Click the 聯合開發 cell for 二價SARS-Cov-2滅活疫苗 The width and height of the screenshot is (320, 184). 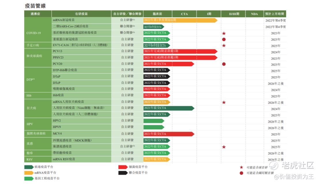coord(127,26)
